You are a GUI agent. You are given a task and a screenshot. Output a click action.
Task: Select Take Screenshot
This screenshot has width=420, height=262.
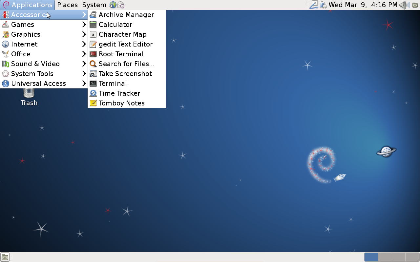pos(127,74)
